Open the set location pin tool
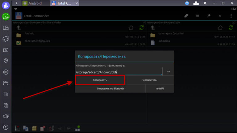Viewport: 237px width, 133px height. 6,61
